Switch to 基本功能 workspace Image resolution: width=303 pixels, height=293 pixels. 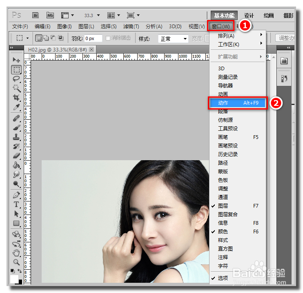pyautogui.click(x=224, y=16)
